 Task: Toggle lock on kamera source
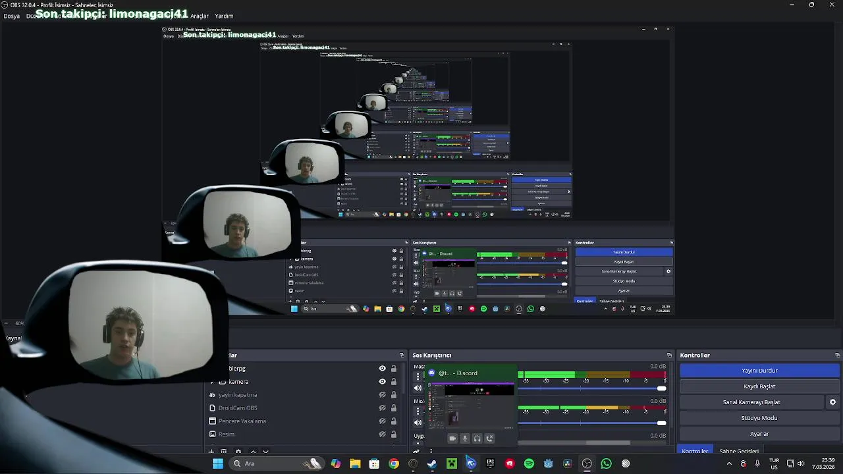(x=394, y=382)
